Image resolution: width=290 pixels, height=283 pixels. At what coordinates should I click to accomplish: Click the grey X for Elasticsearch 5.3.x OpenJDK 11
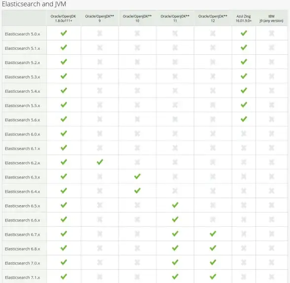[175, 76]
